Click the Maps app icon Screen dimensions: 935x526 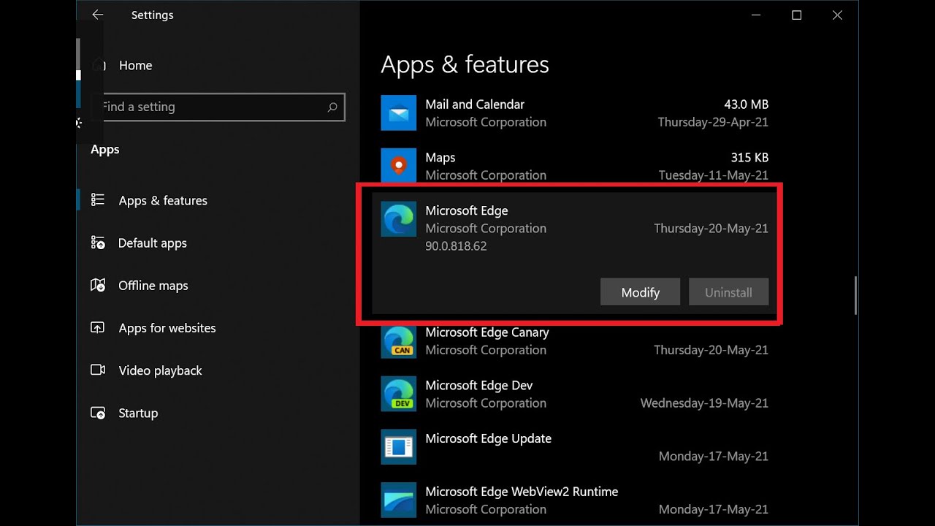(x=399, y=165)
